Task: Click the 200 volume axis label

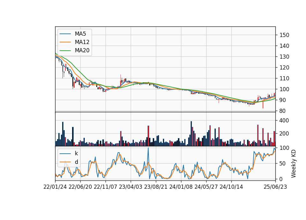Action: point(284,134)
